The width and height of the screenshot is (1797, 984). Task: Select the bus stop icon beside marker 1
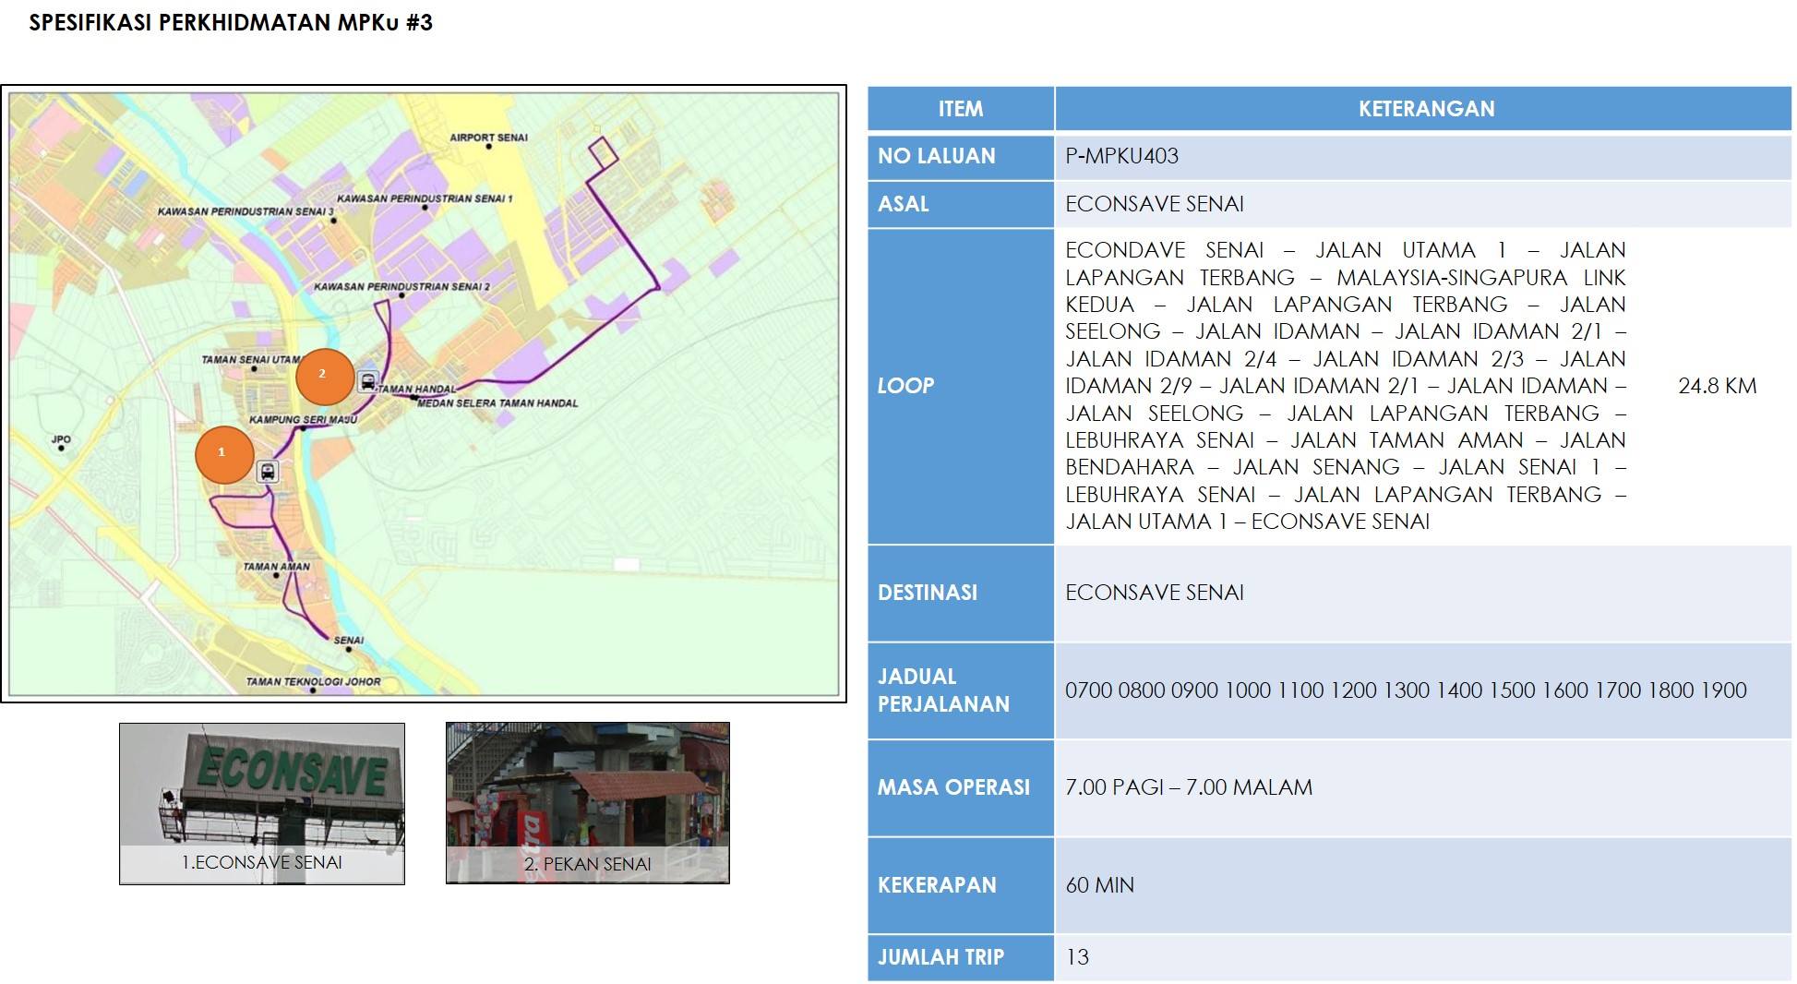(x=268, y=472)
